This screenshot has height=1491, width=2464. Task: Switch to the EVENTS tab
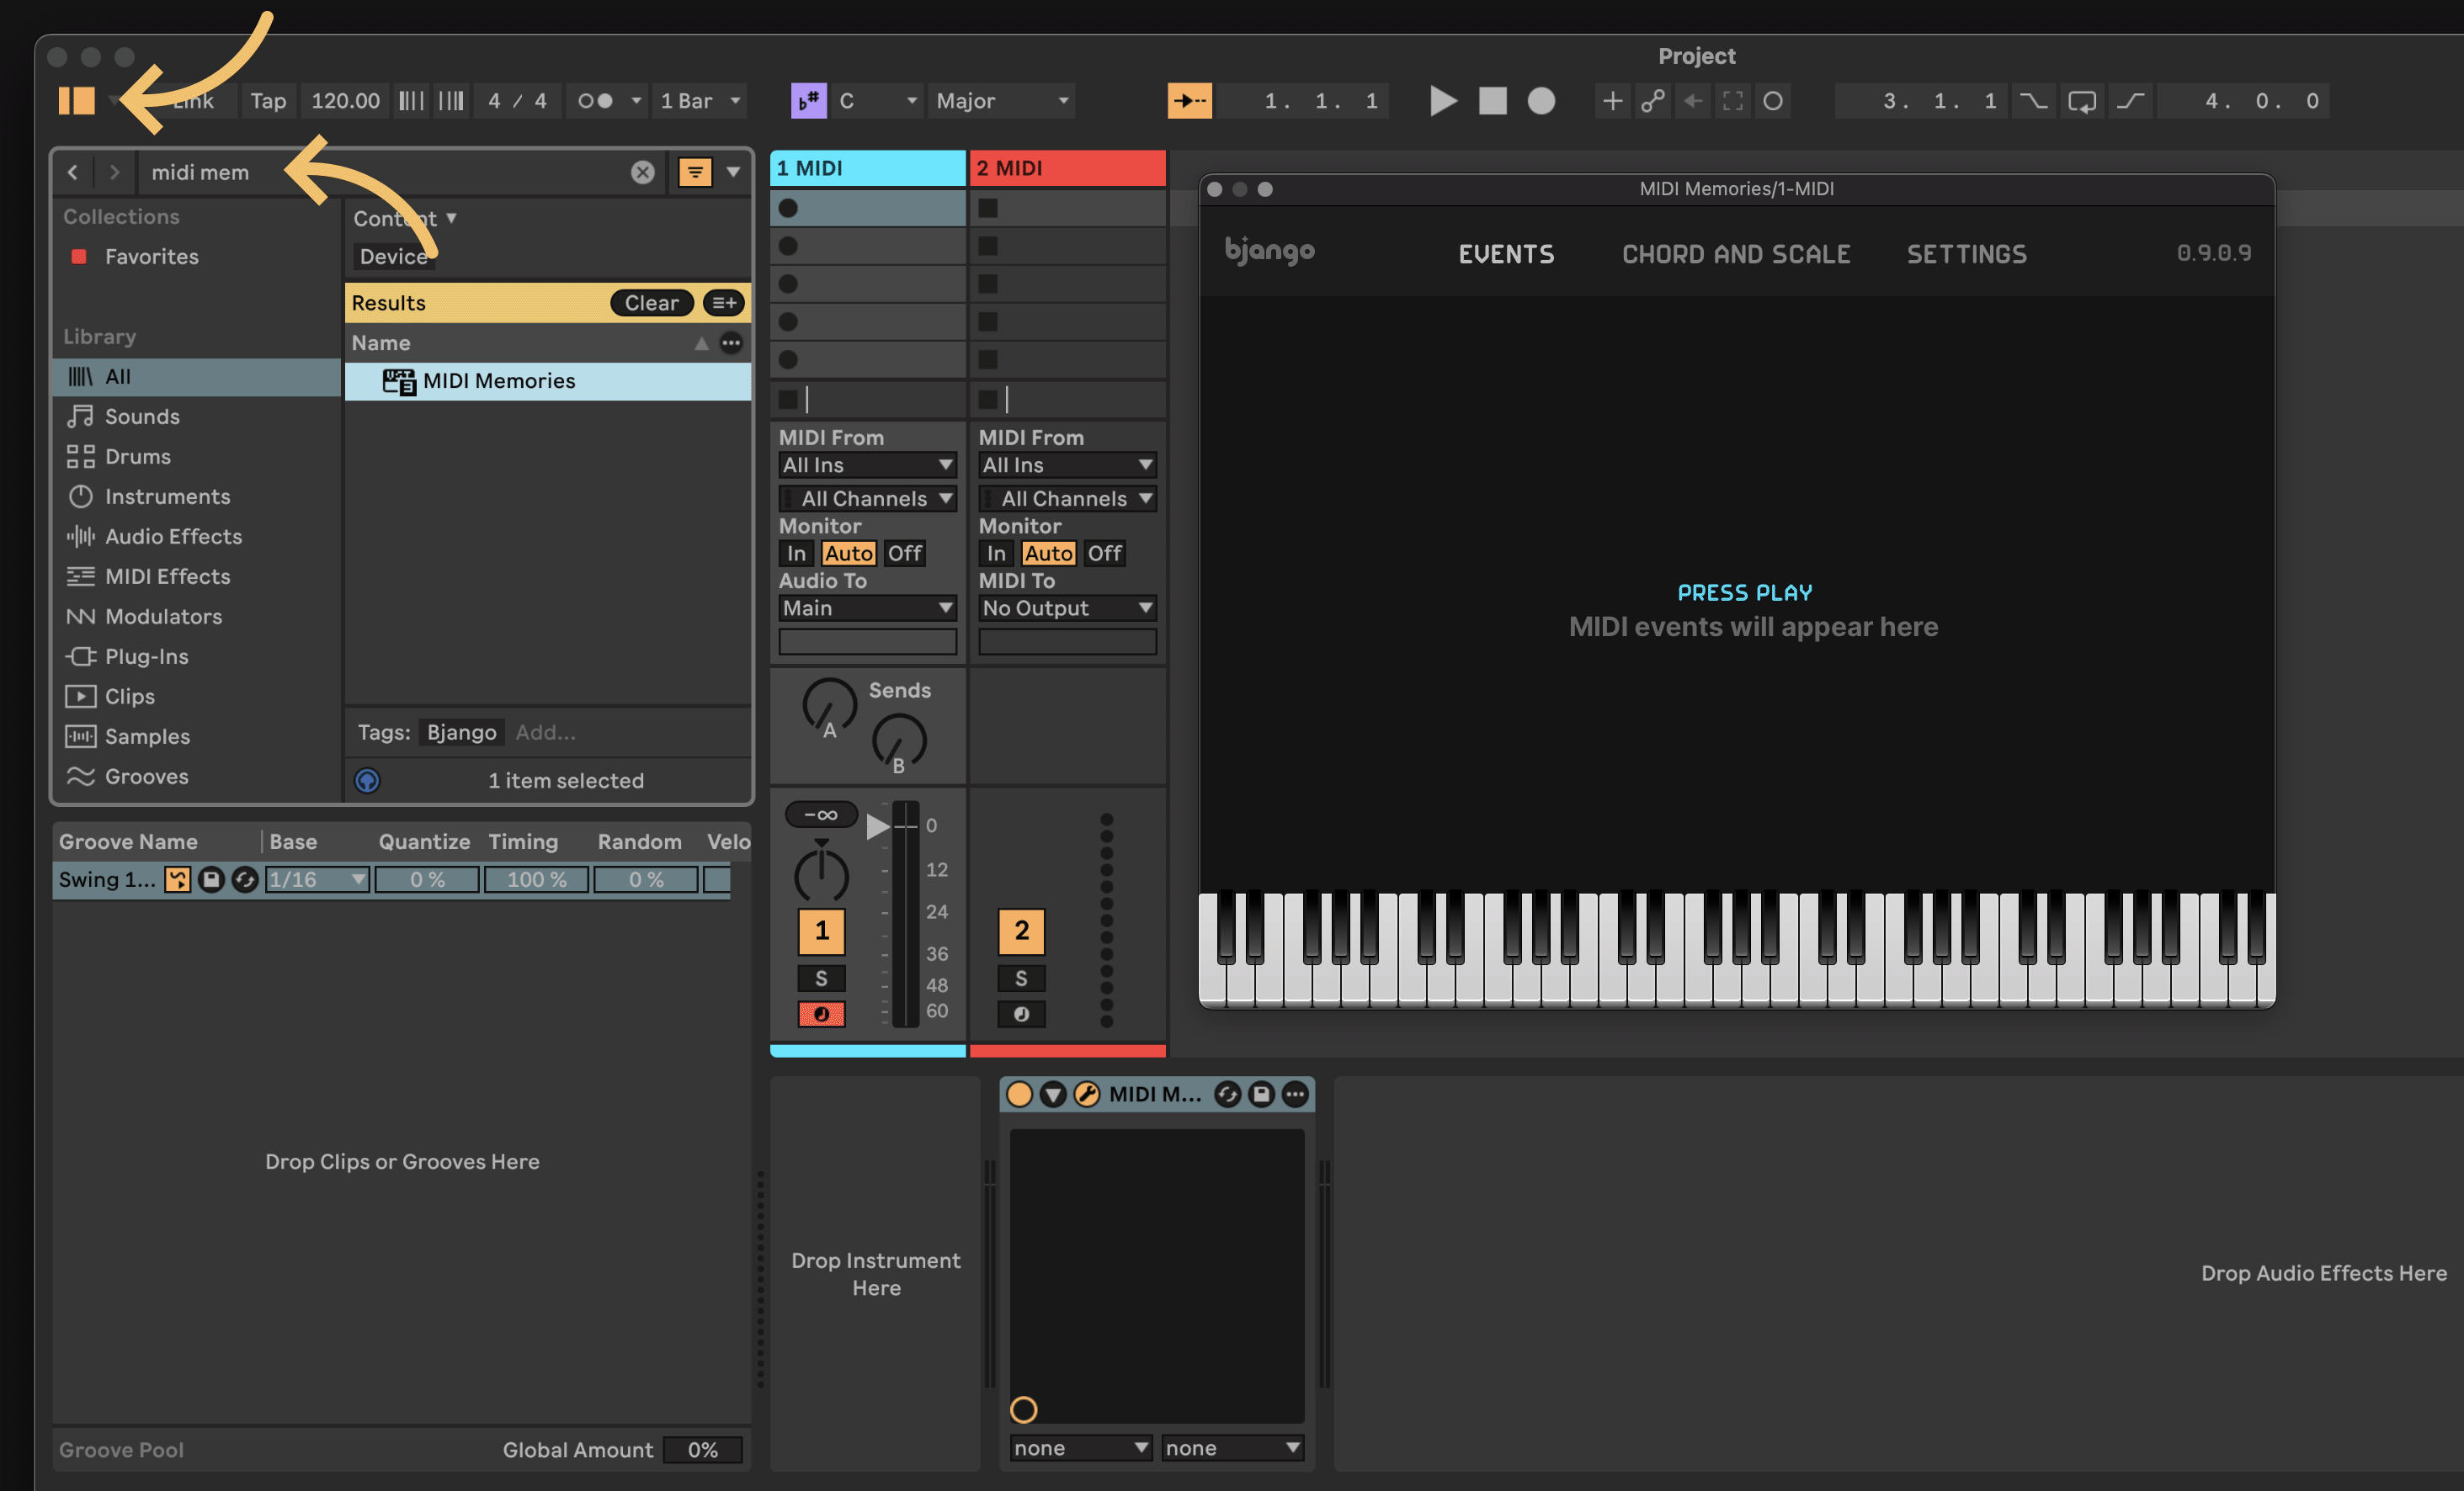(1506, 254)
